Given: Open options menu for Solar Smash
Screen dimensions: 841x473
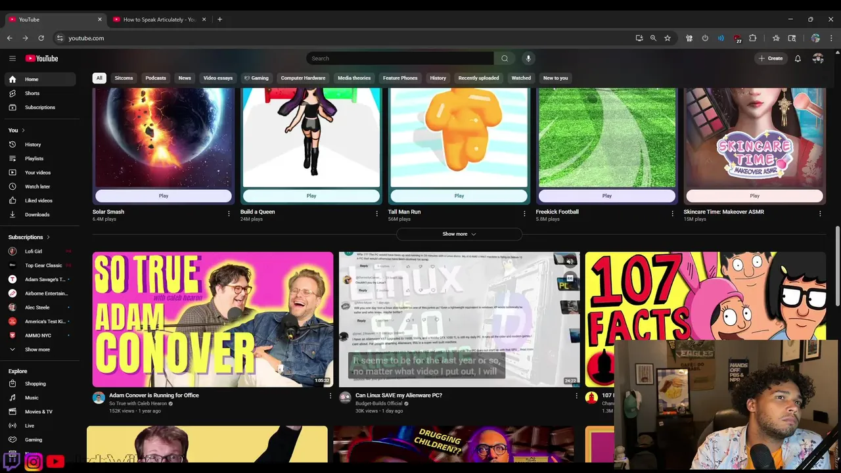Looking at the screenshot, I should [229, 214].
